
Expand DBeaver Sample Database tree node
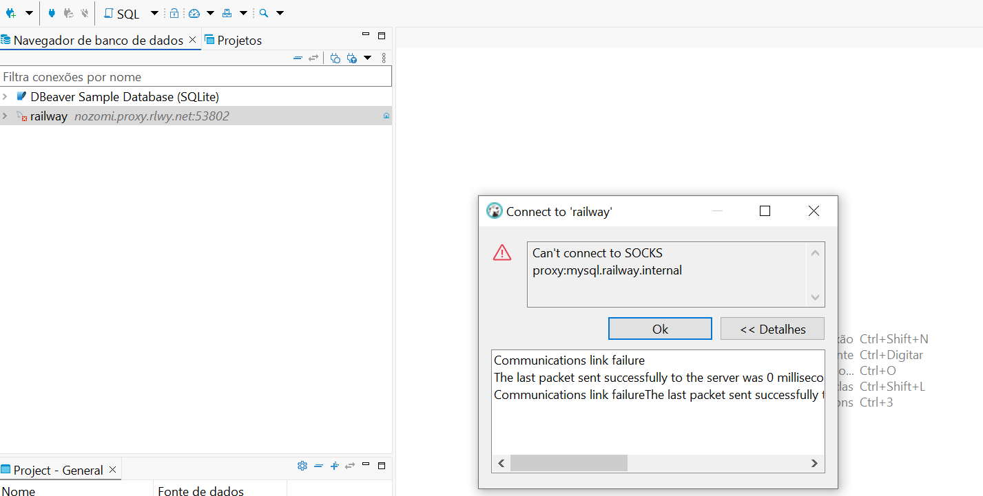pos(6,96)
